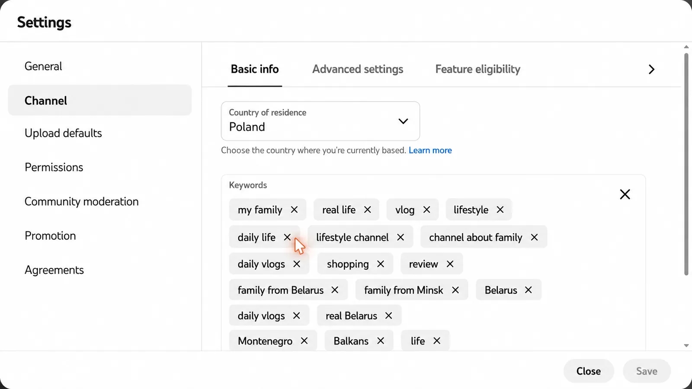Click the vertical scrollbar thumb

(x=686, y=164)
